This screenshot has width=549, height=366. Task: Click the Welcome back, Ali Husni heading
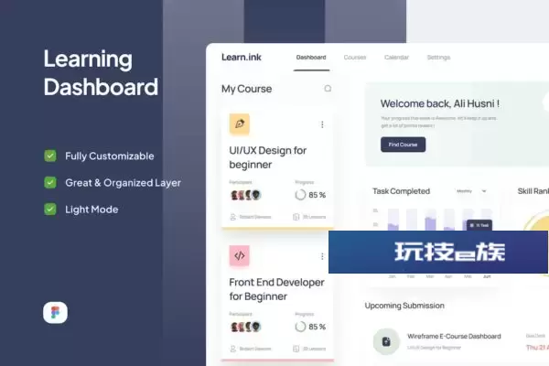[440, 103]
